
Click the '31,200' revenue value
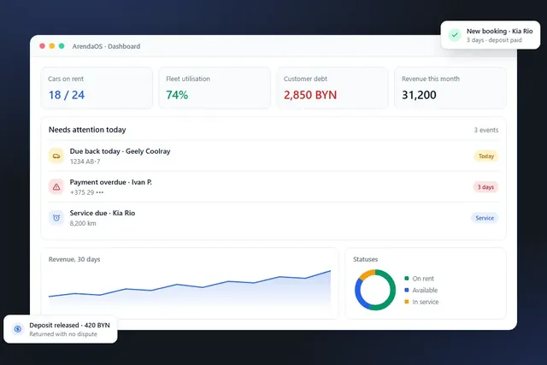click(419, 95)
